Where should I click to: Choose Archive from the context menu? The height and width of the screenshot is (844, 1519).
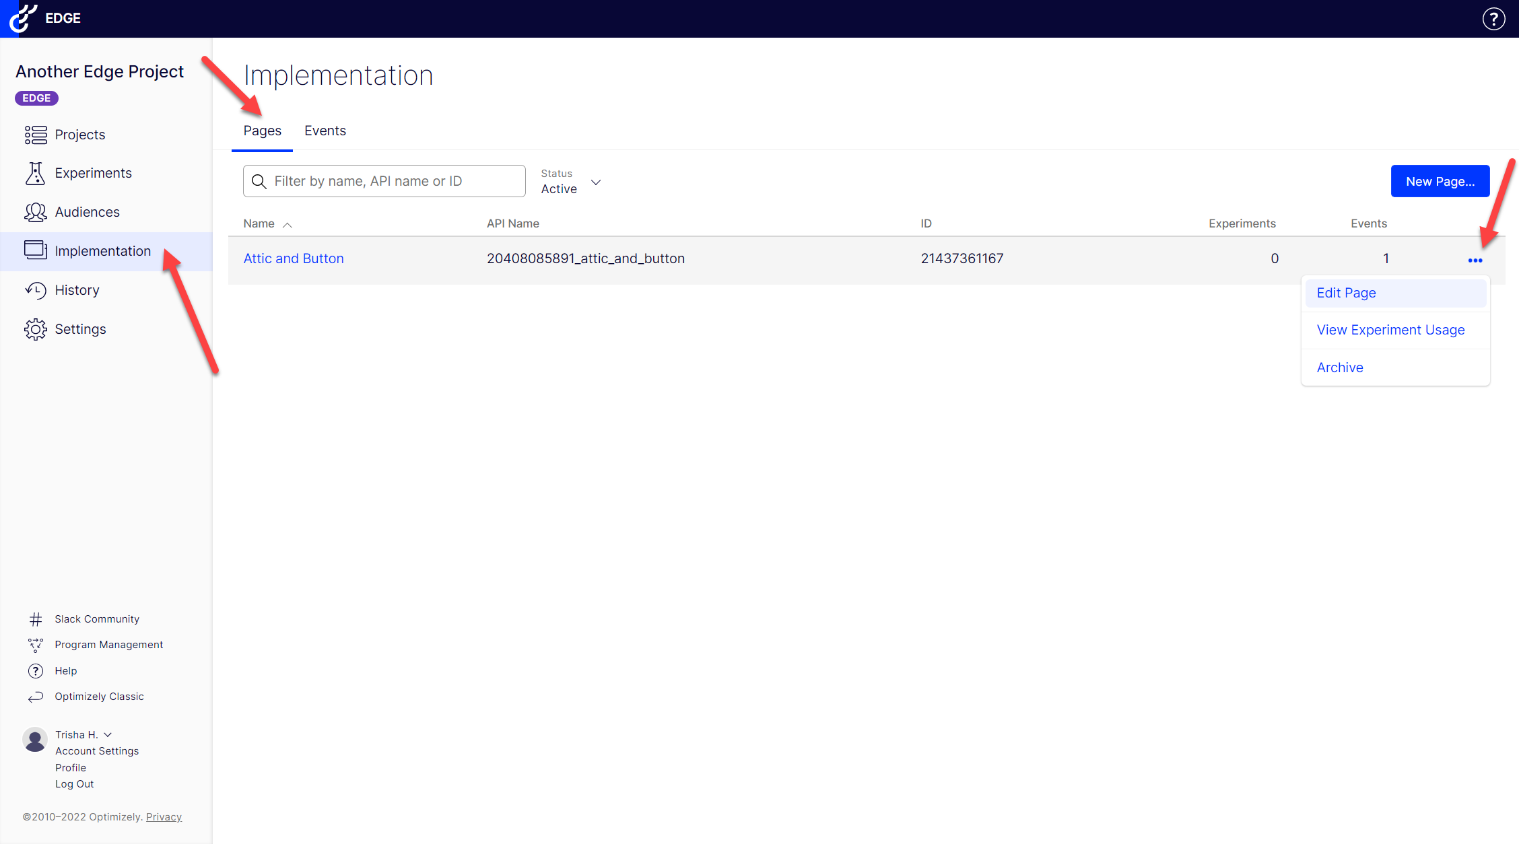[1339, 367]
